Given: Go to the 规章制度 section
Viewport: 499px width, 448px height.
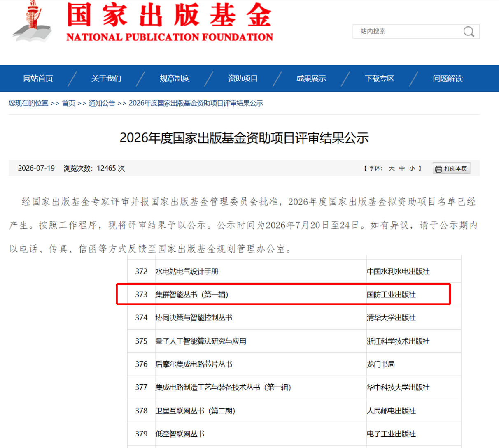Looking at the screenshot, I should 175,79.
